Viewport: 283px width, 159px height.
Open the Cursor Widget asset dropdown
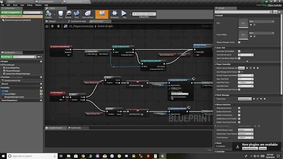pyautogui.click(x=261, y=33)
